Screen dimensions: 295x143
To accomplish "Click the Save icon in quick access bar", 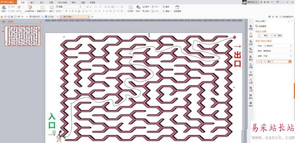I will [x=5, y=17].
